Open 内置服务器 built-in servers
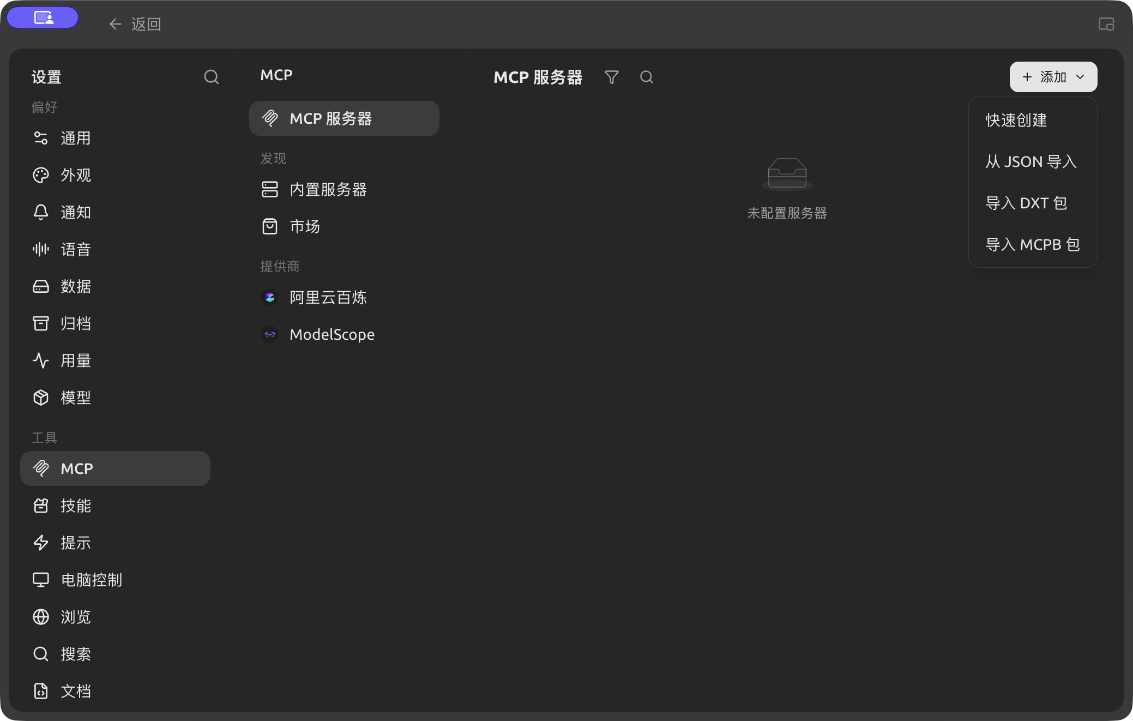This screenshot has height=721, width=1133. coord(344,189)
